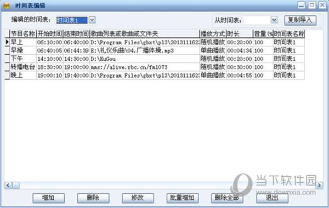The image size is (329, 208).
Task: Select the 结束时间 column header
Action: [x=76, y=34]
